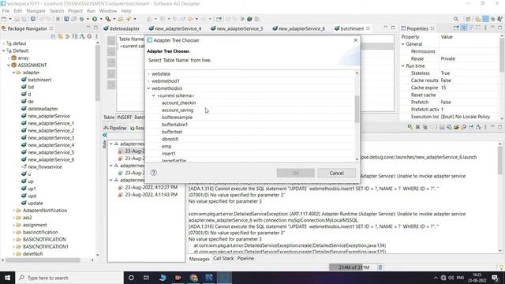The width and height of the screenshot is (505, 284).
Task: Close the Adapter Tree Chooser dialog
Action: pyautogui.click(x=356, y=40)
